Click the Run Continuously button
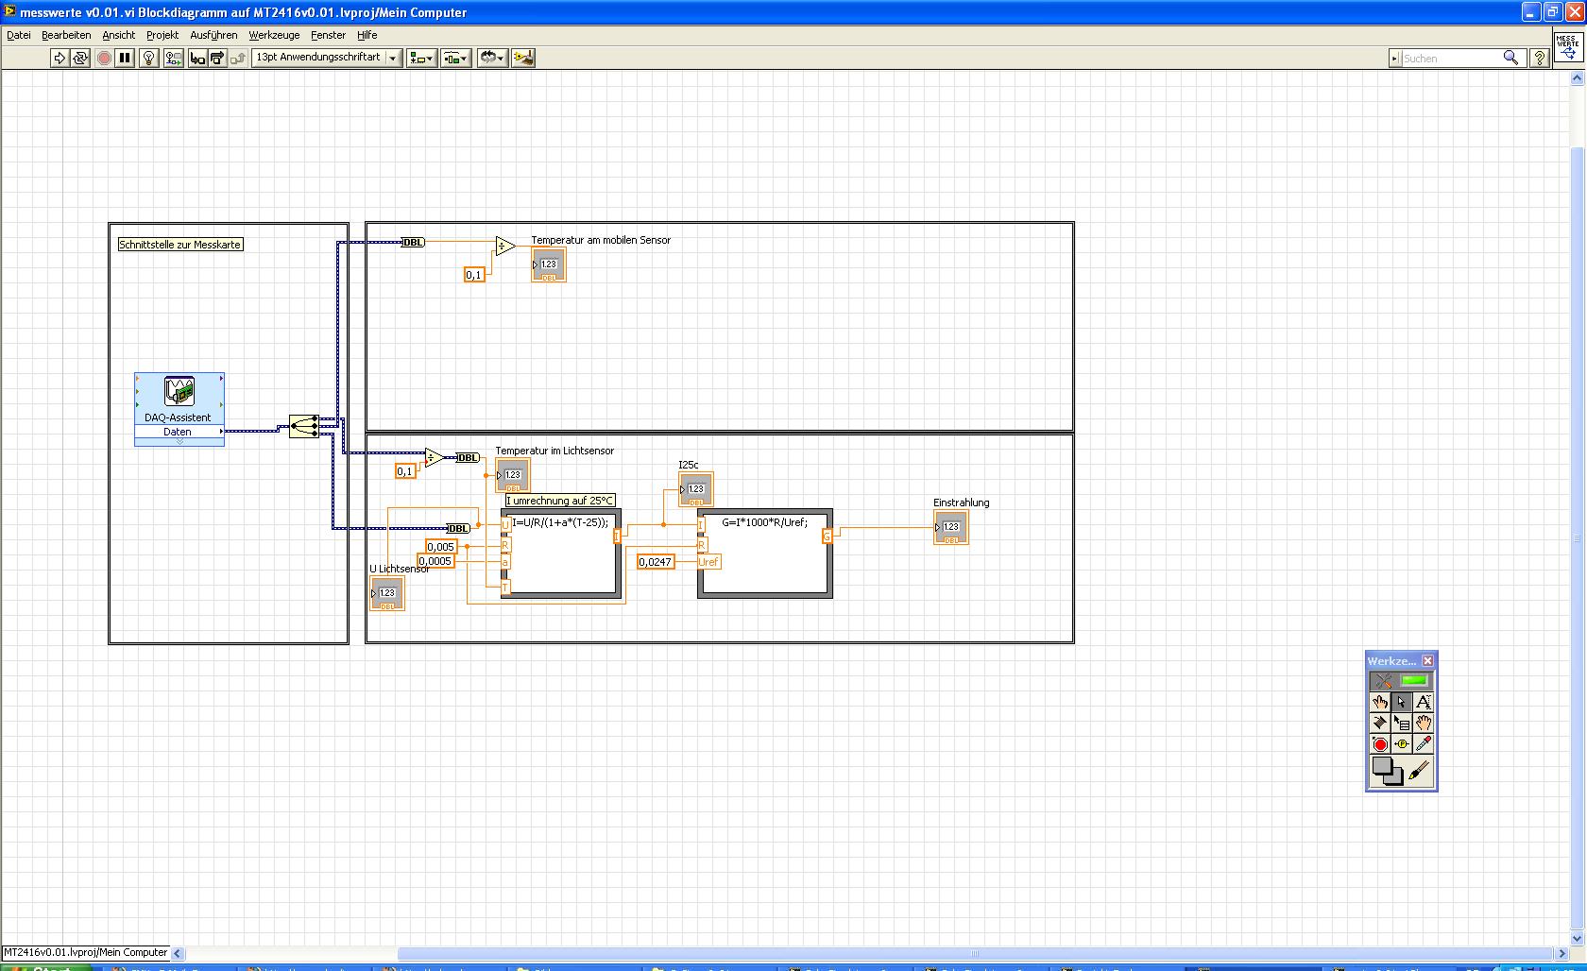Screen dimensions: 1587x971 pyautogui.click(x=80, y=58)
